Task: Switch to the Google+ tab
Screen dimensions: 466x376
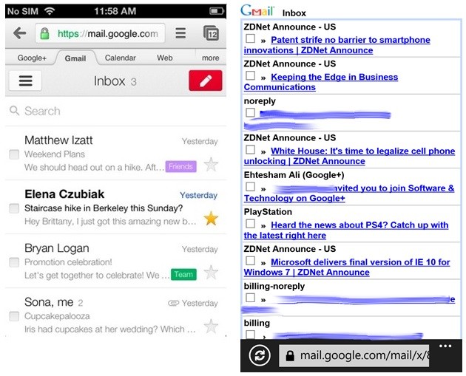Action: tap(32, 58)
